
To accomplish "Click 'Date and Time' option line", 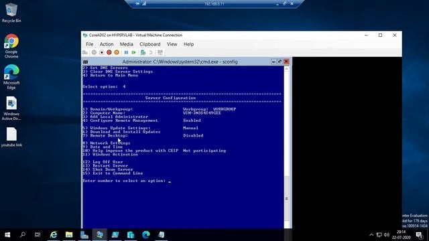I will point(103,147).
